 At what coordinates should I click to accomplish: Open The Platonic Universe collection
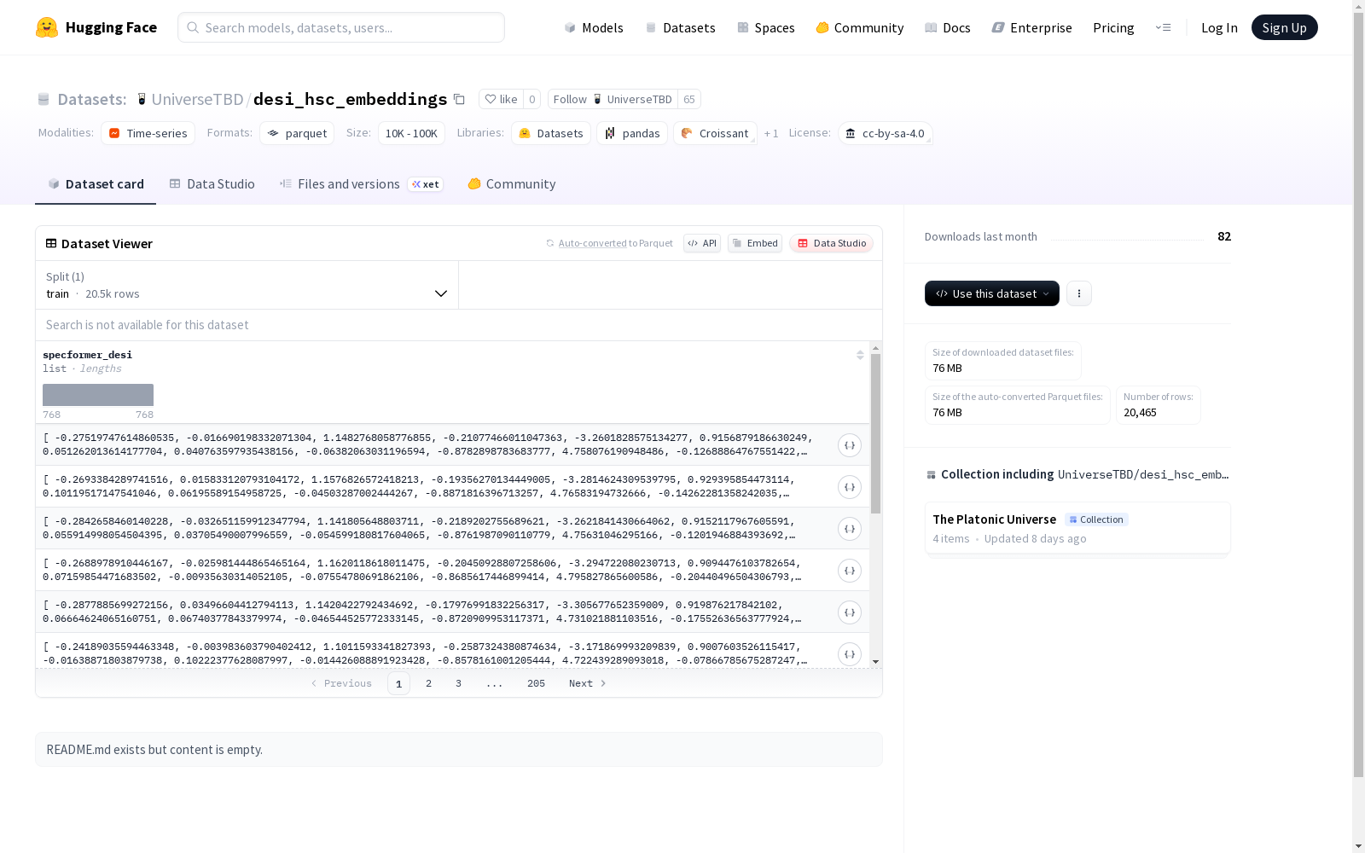[1077, 528]
